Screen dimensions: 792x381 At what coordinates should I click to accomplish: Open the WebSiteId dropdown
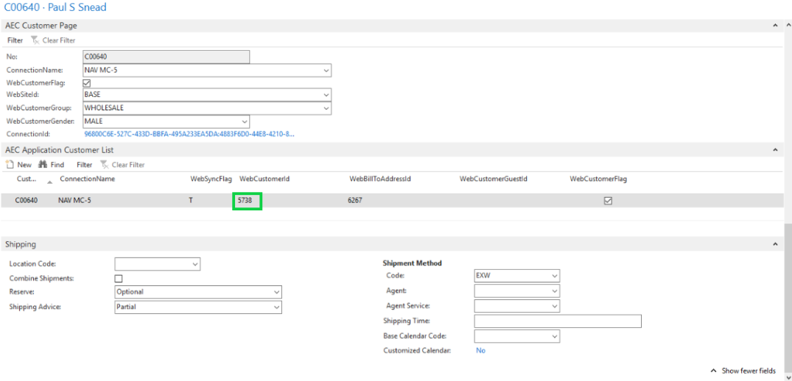click(x=326, y=95)
